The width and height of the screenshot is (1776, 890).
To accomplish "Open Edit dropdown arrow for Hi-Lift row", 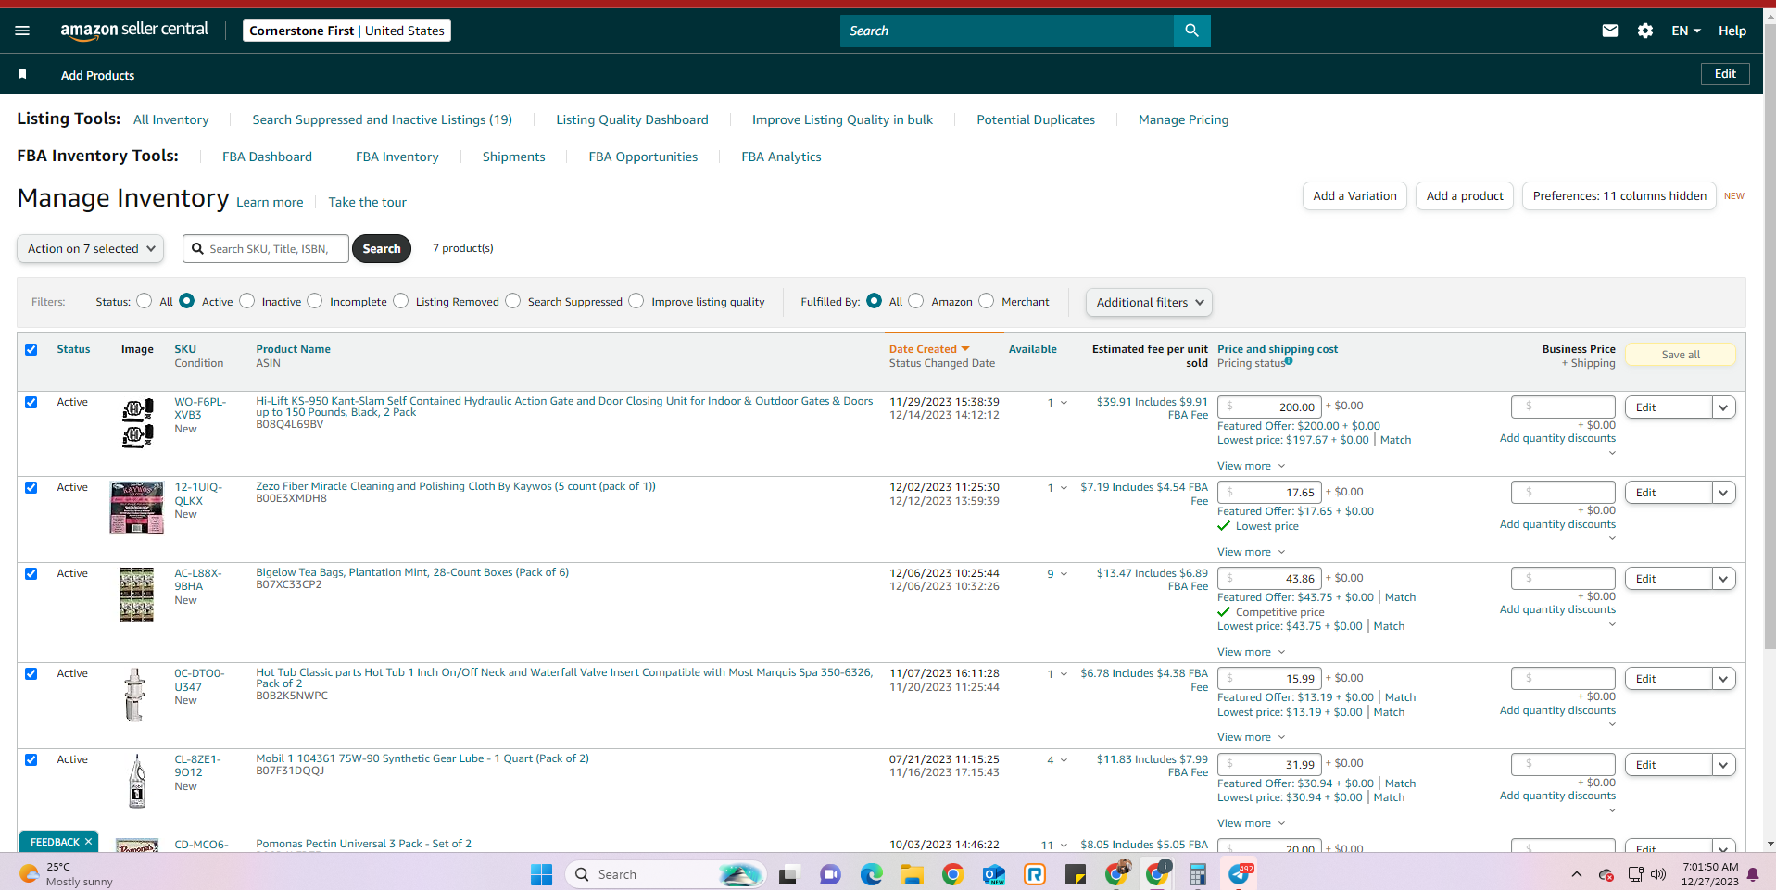I will pyautogui.click(x=1723, y=407).
